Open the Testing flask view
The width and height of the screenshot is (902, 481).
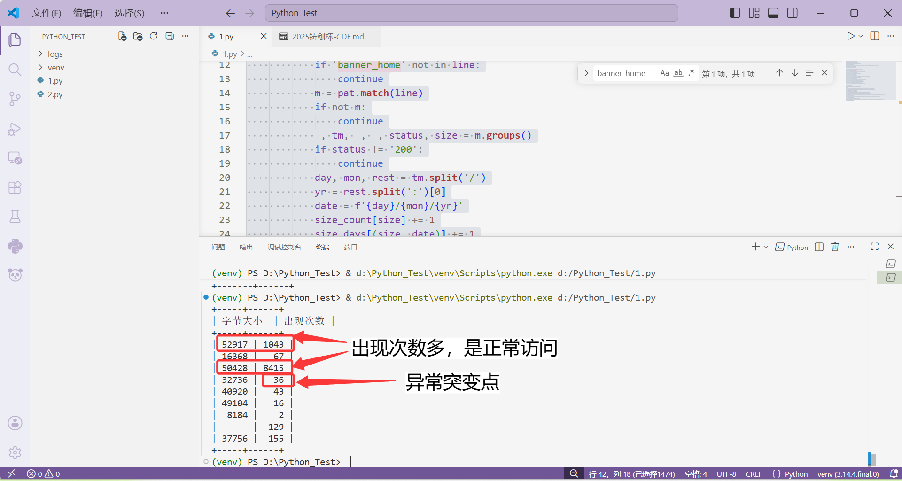coord(15,217)
